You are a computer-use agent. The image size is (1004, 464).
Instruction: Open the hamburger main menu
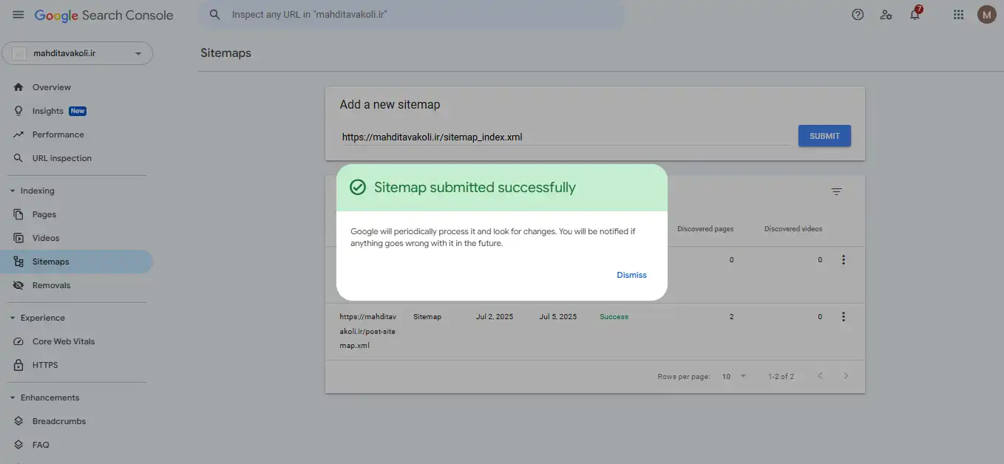pyautogui.click(x=18, y=15)
